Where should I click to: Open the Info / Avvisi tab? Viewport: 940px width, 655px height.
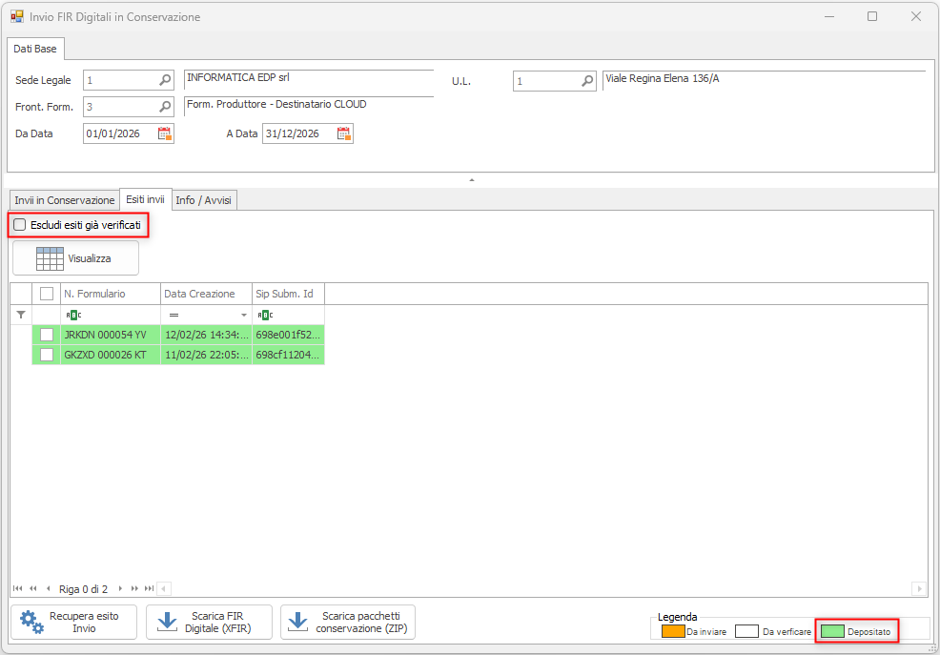pos(203,200)
